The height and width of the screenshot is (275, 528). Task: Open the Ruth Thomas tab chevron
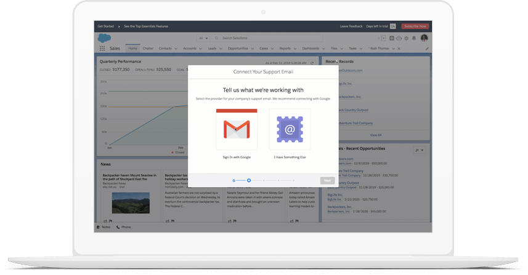pyautogui.click(x=393, y=49)
